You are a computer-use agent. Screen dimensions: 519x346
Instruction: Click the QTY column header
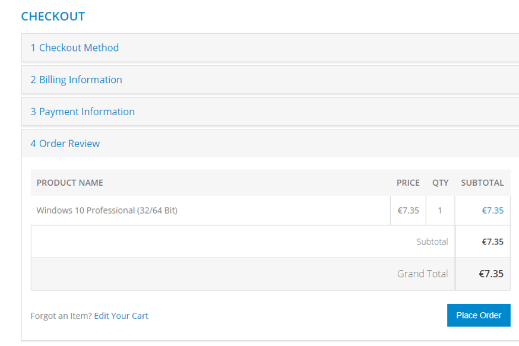(440, 183)
